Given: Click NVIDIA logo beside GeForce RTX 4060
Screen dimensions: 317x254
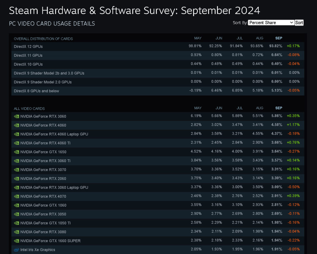Looking at the screenshot, I should click(x=17, y=125).
